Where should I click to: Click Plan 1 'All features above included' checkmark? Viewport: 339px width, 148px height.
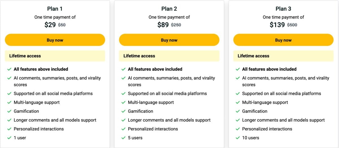[9, 69]
